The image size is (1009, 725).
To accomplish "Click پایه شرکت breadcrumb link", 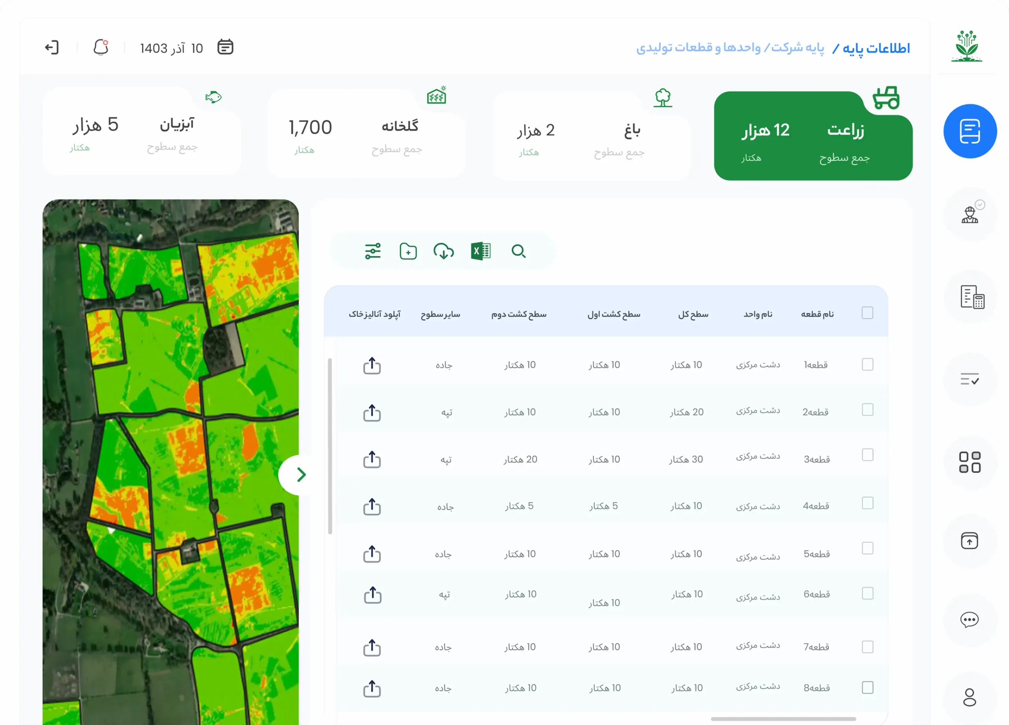I will (798, 47).
